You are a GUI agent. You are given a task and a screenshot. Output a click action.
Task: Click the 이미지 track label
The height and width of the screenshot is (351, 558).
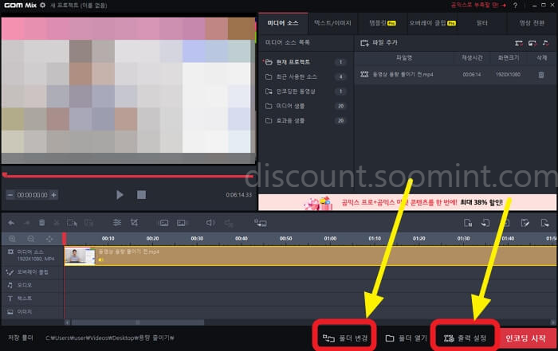point(25,312)
